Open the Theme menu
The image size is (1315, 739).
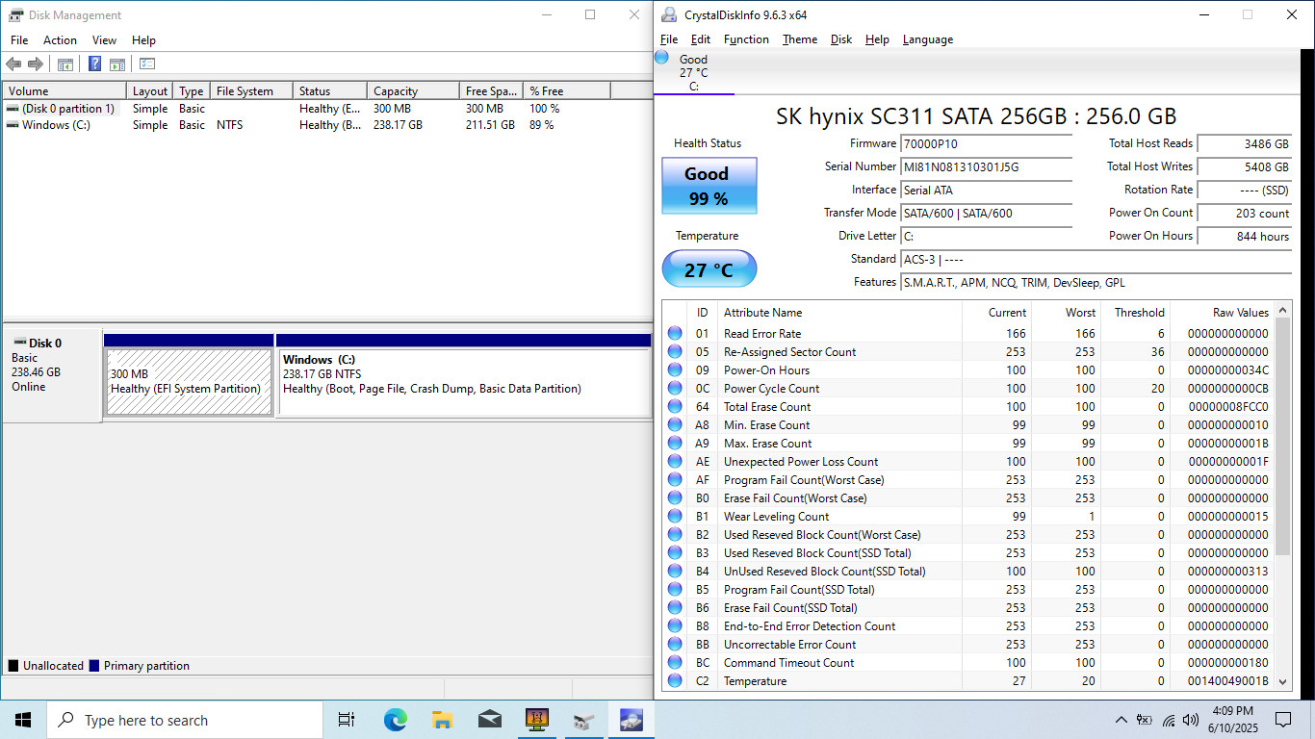pos(800,39)
